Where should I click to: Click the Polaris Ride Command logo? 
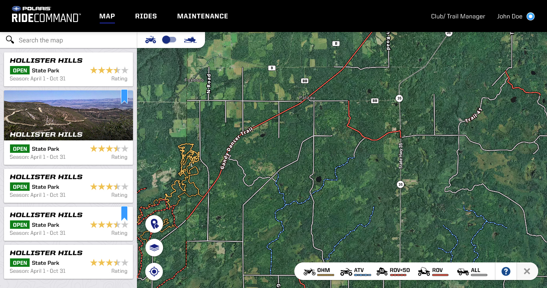coord(46,15)
